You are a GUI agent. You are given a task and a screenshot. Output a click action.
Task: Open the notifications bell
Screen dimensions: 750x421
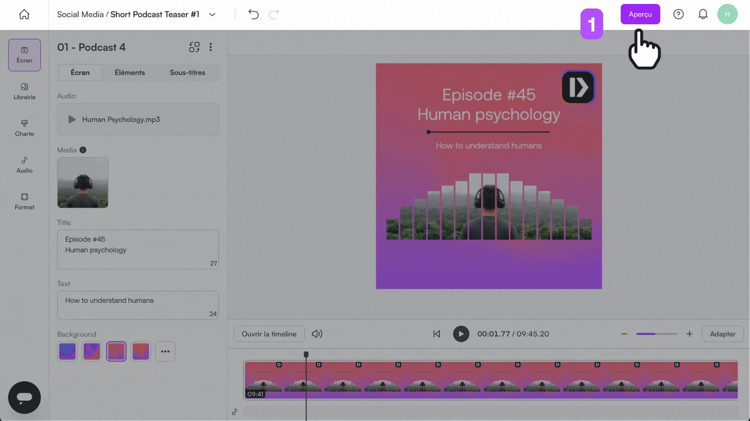pos(703,14)
